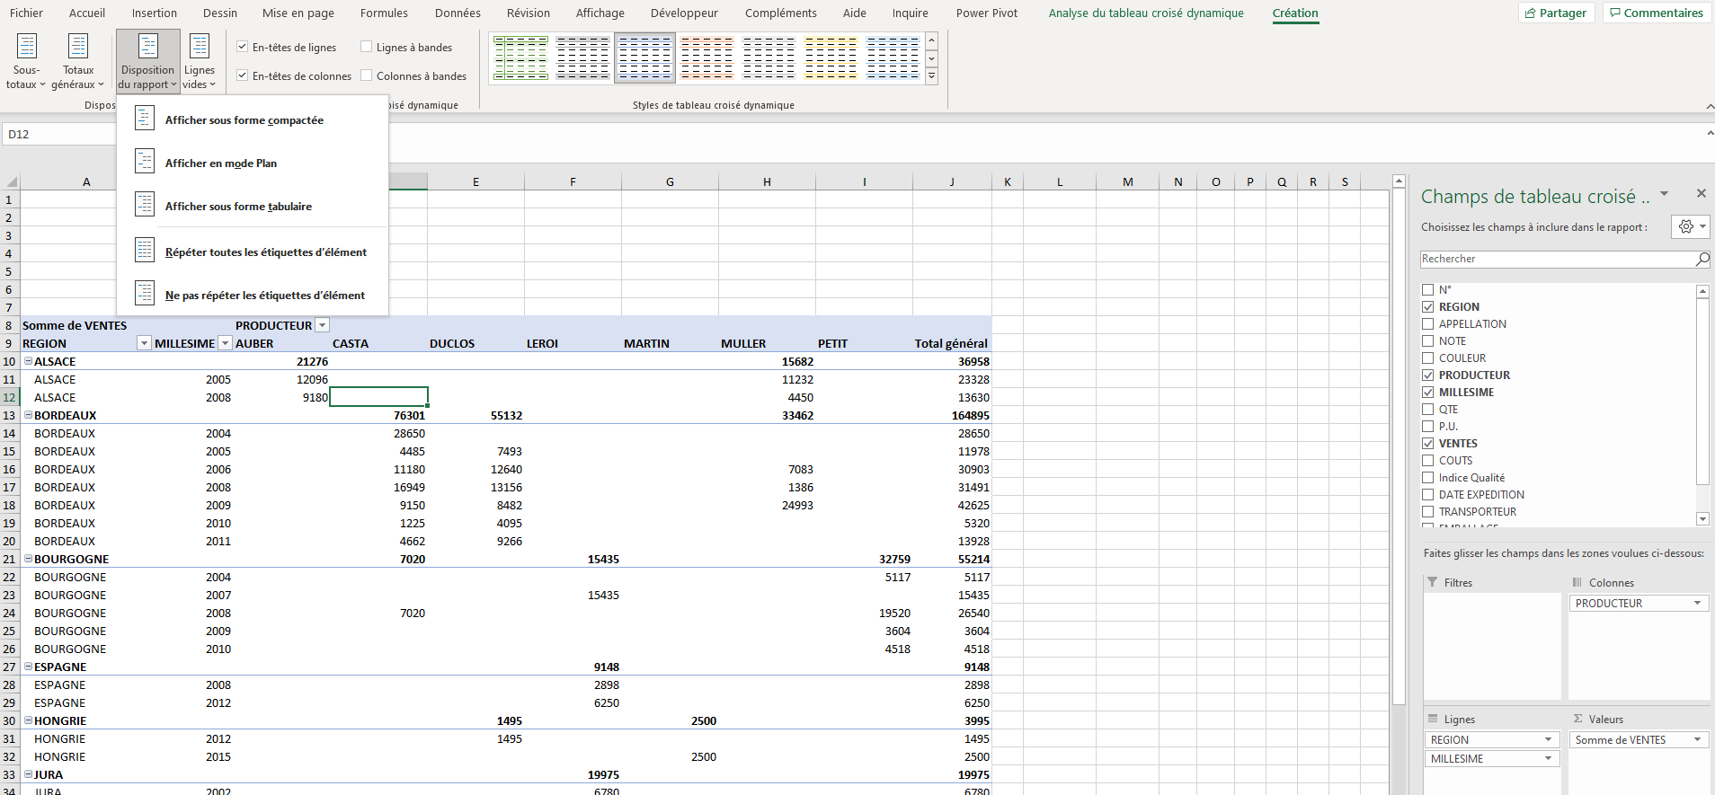Toggle the Lignes à bandes checkbox

coord(367,47)
